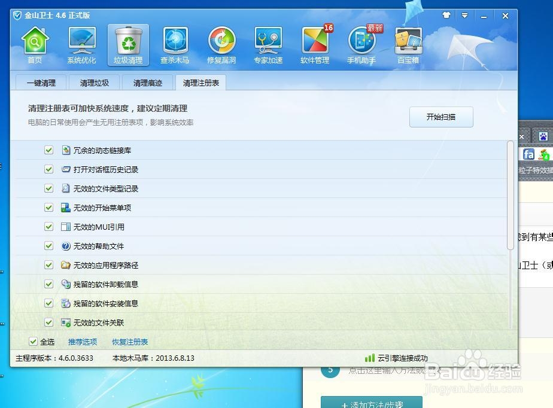Open the 首页 home icon

(x=35, y=45)
